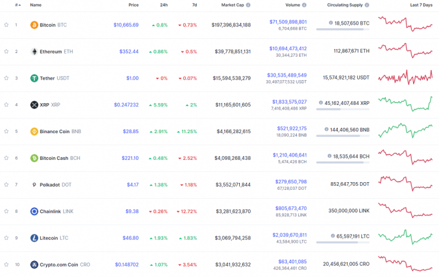Open the Crypto.com Coin CRO link
Image resolution: width=439 pixels, height=277 pixels.
65,265
